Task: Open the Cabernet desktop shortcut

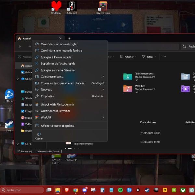Action: pyautogui.click(x=72, y=7)
